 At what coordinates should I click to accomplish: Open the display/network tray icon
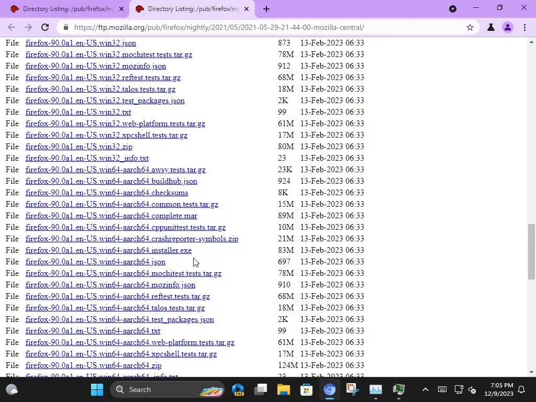pyautogui.click(x=459, y=389)
